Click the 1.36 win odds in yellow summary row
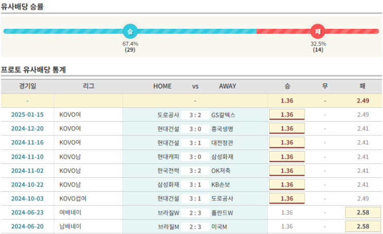Image resolution: width=383 pixels, height=234 pixels. pos(287,101)
